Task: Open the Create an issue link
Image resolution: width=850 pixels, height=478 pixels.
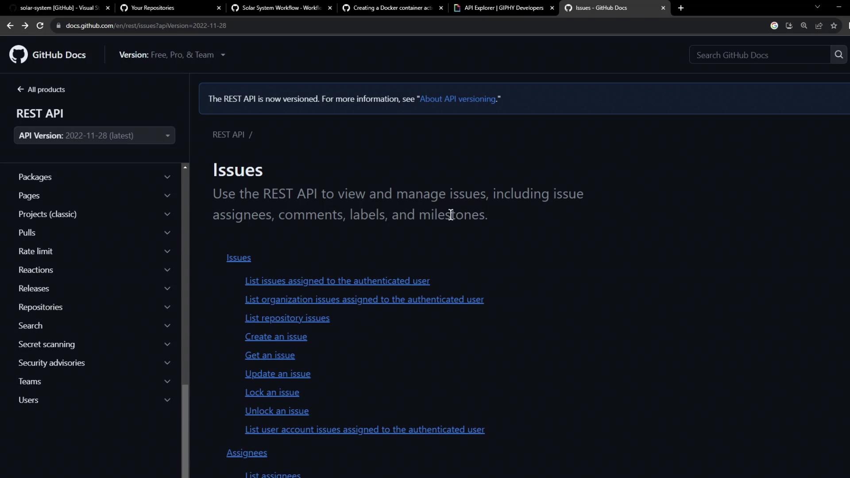Action: click(276, 337)
